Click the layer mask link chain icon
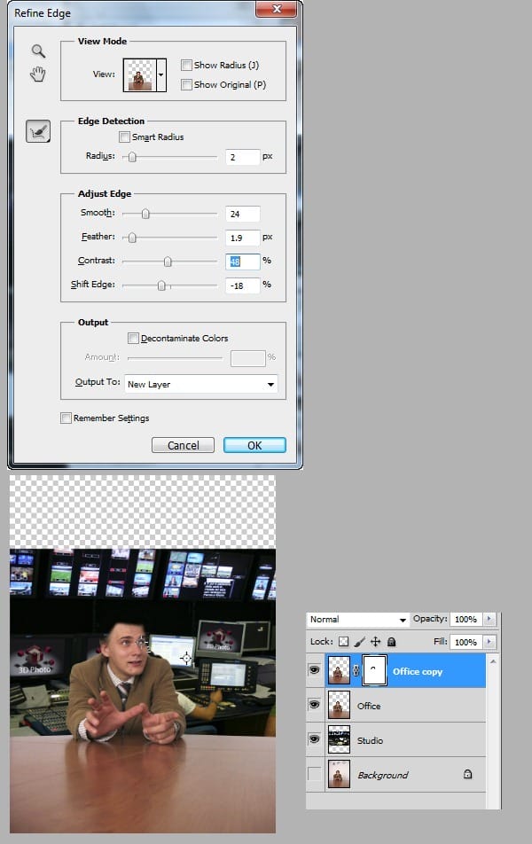 [357, 672]
